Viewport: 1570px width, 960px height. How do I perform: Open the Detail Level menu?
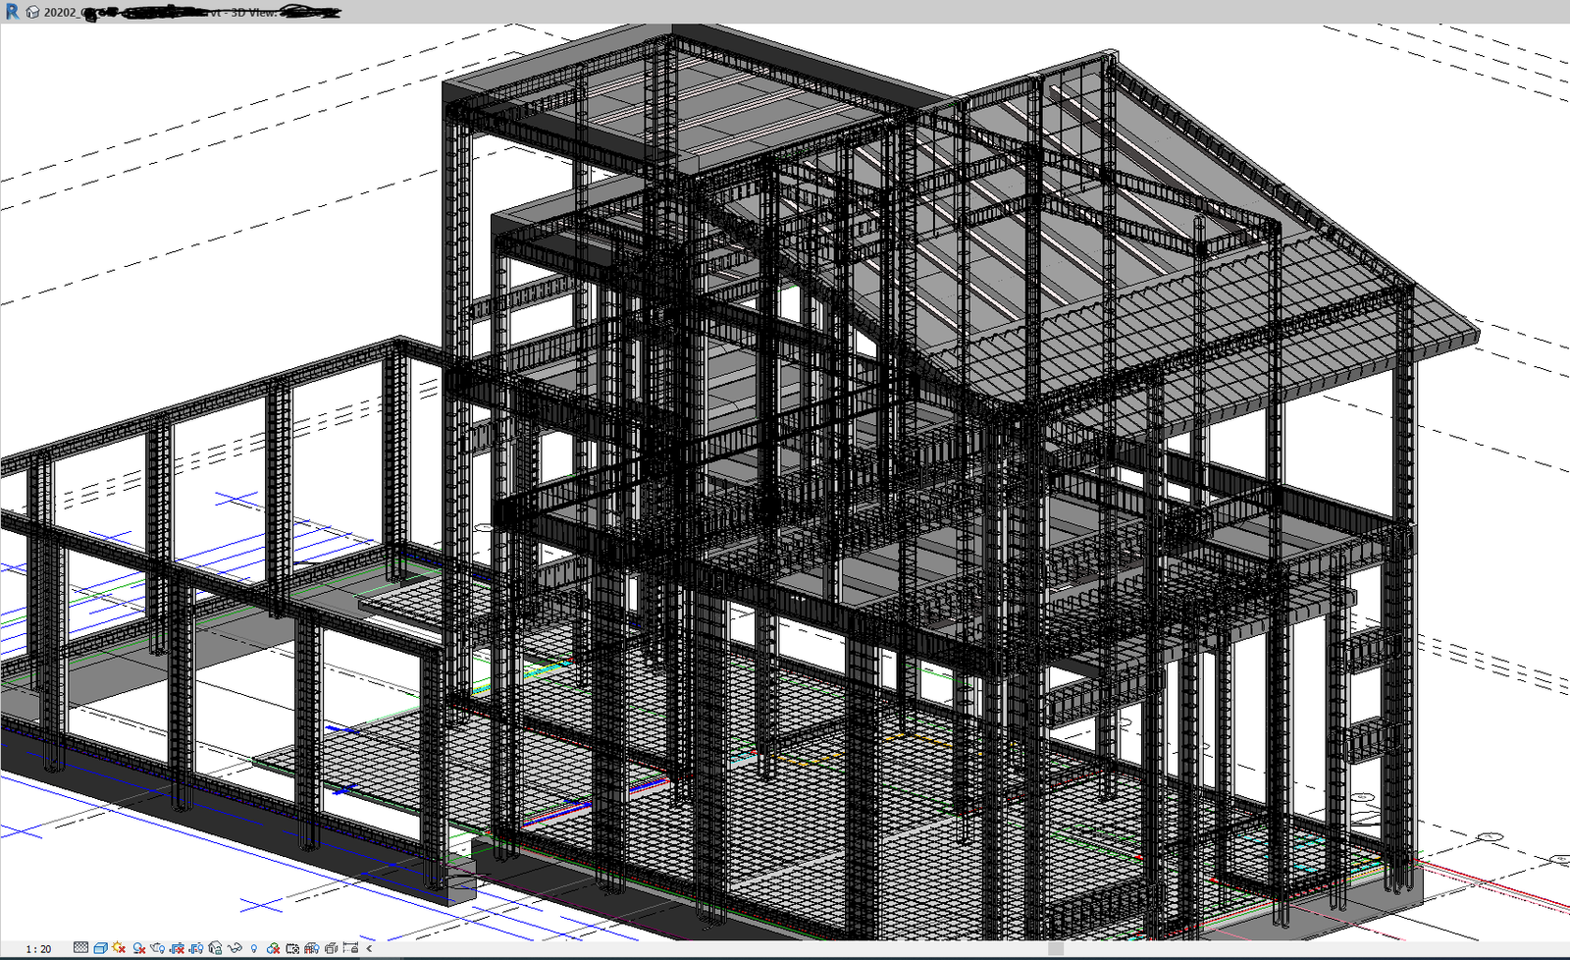[x=81, y=948]
